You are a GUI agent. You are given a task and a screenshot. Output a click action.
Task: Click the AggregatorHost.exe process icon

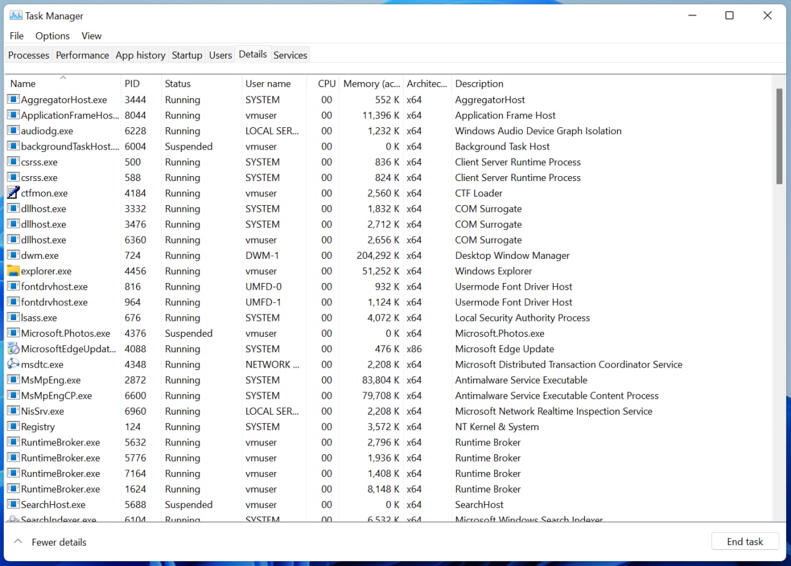(x=13, y=99)
